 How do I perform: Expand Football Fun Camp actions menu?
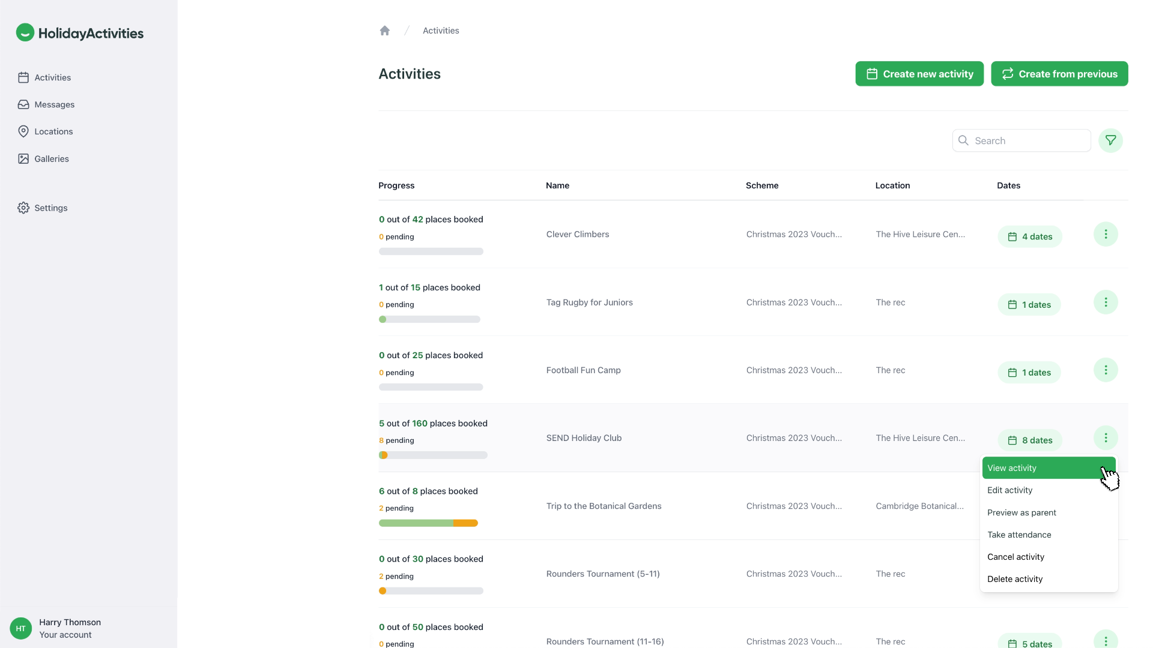(x=1105, y=370)
